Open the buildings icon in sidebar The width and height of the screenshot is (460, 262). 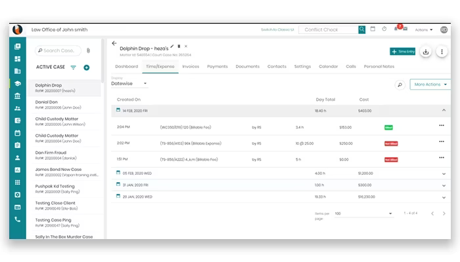tap(18, 71)
